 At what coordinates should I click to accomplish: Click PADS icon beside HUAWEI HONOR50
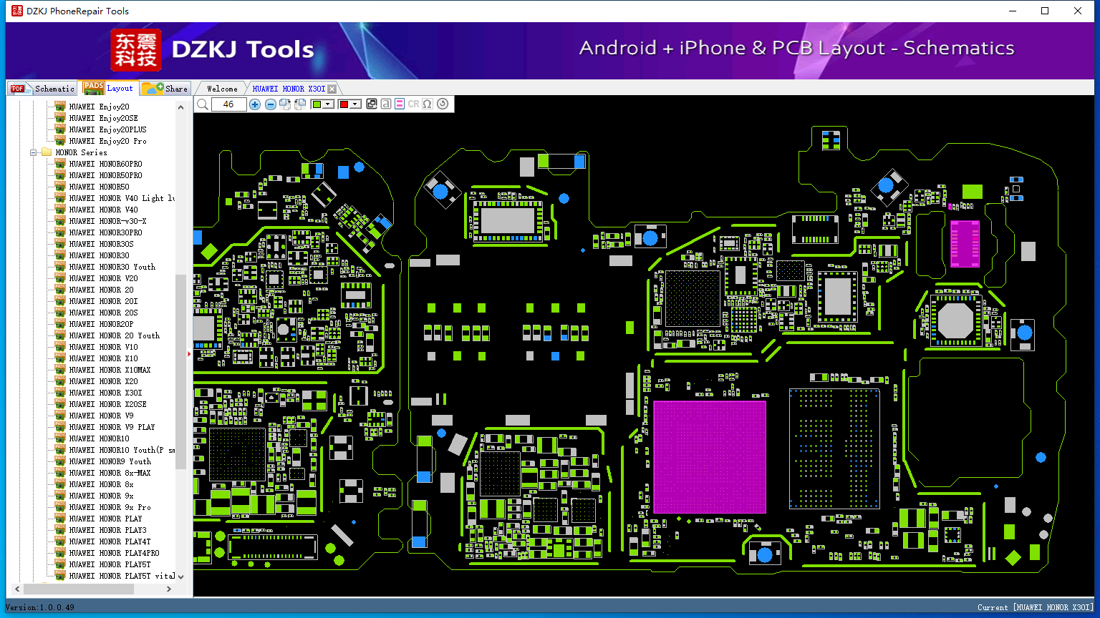point(60,187)
